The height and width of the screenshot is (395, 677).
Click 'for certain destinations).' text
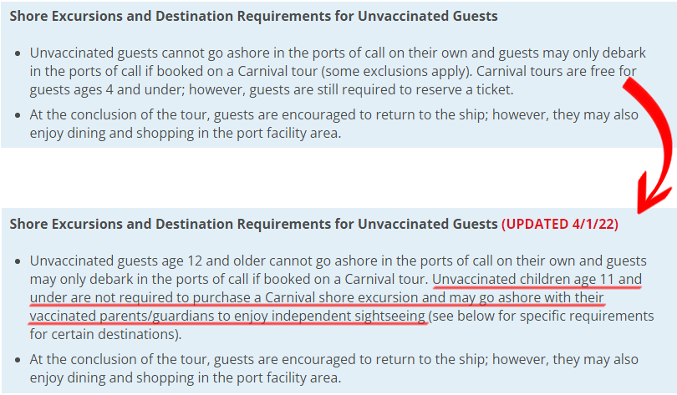106,334
